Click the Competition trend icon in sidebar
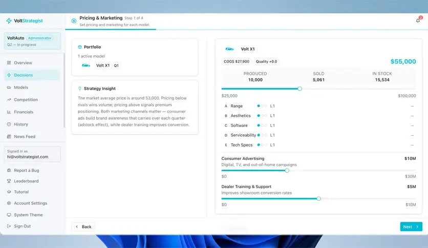The image size is (428, 248). tap(9, 100)
